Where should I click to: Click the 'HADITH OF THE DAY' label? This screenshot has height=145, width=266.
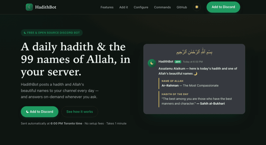[175, 94]
